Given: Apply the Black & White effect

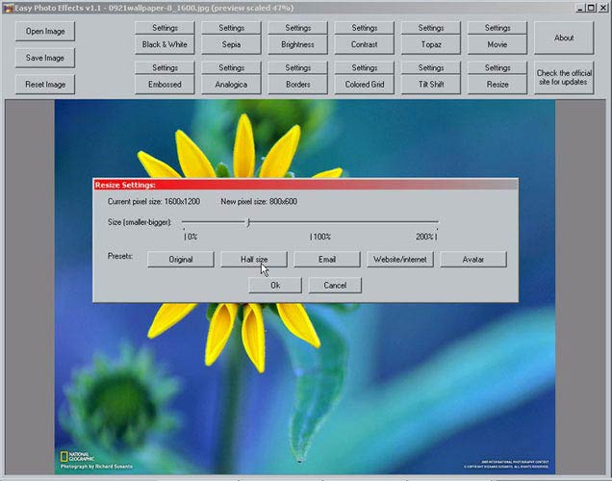Looking at the screenshot, I should 166,44.
